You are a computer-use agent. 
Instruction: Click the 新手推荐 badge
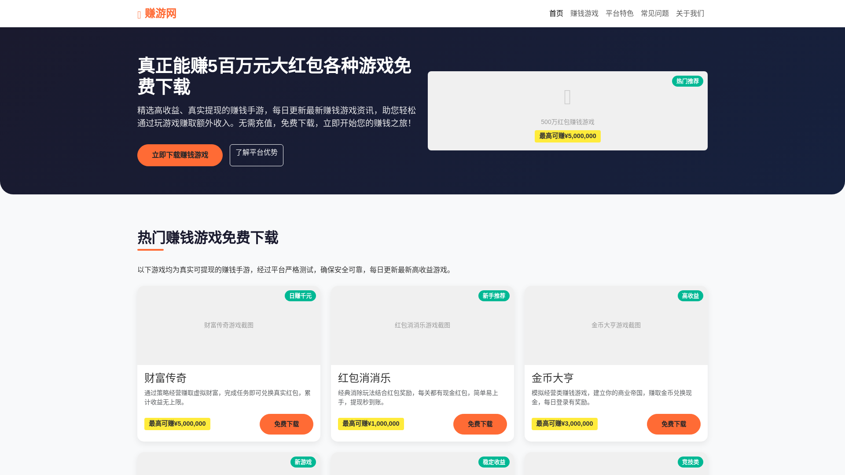point(494,296)
